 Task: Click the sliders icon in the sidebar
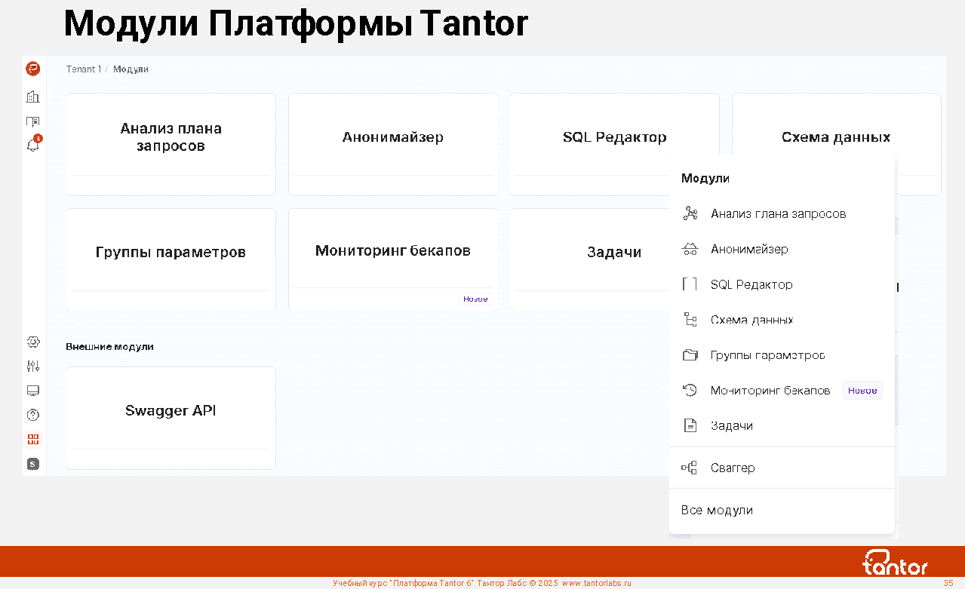tap(32, 367)
